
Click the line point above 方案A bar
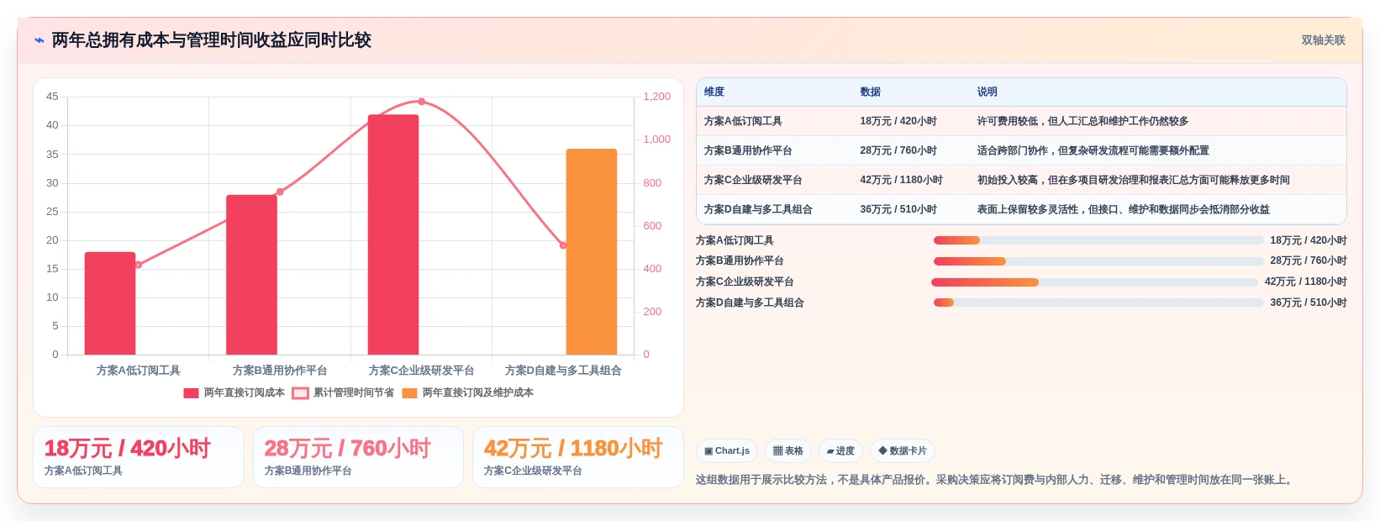coord(139,265)
